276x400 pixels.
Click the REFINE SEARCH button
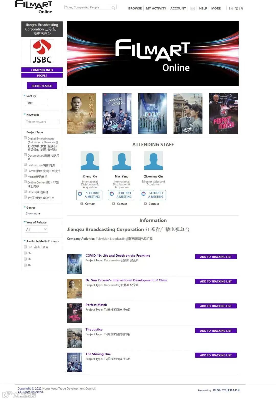point(42,86)
